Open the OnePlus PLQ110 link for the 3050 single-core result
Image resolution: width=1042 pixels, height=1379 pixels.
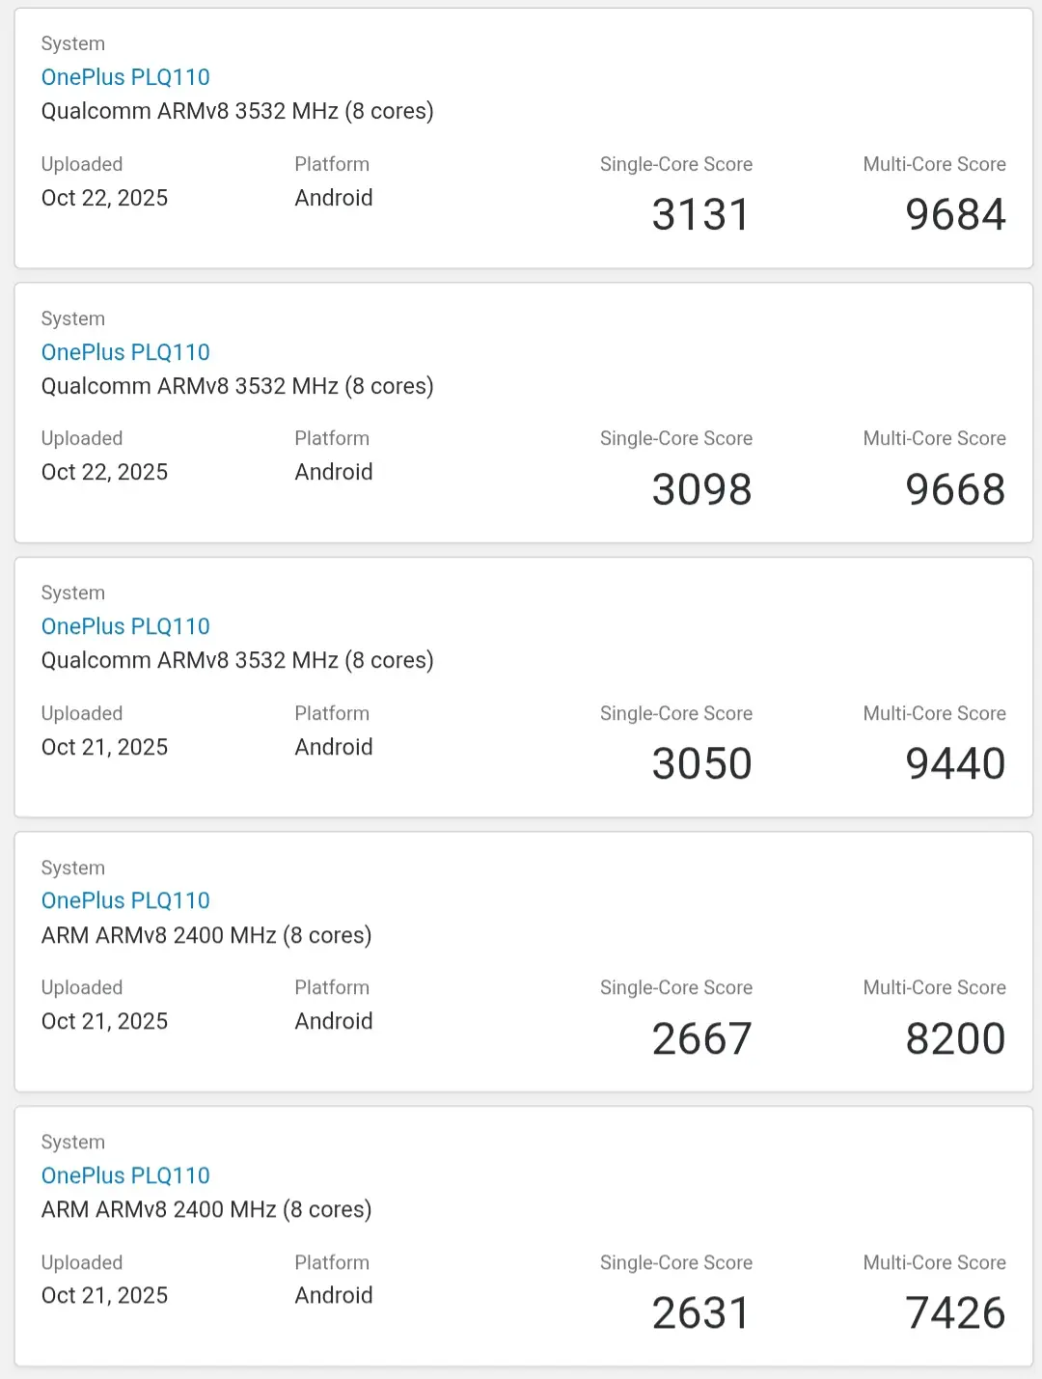click(x=125, y=626)
